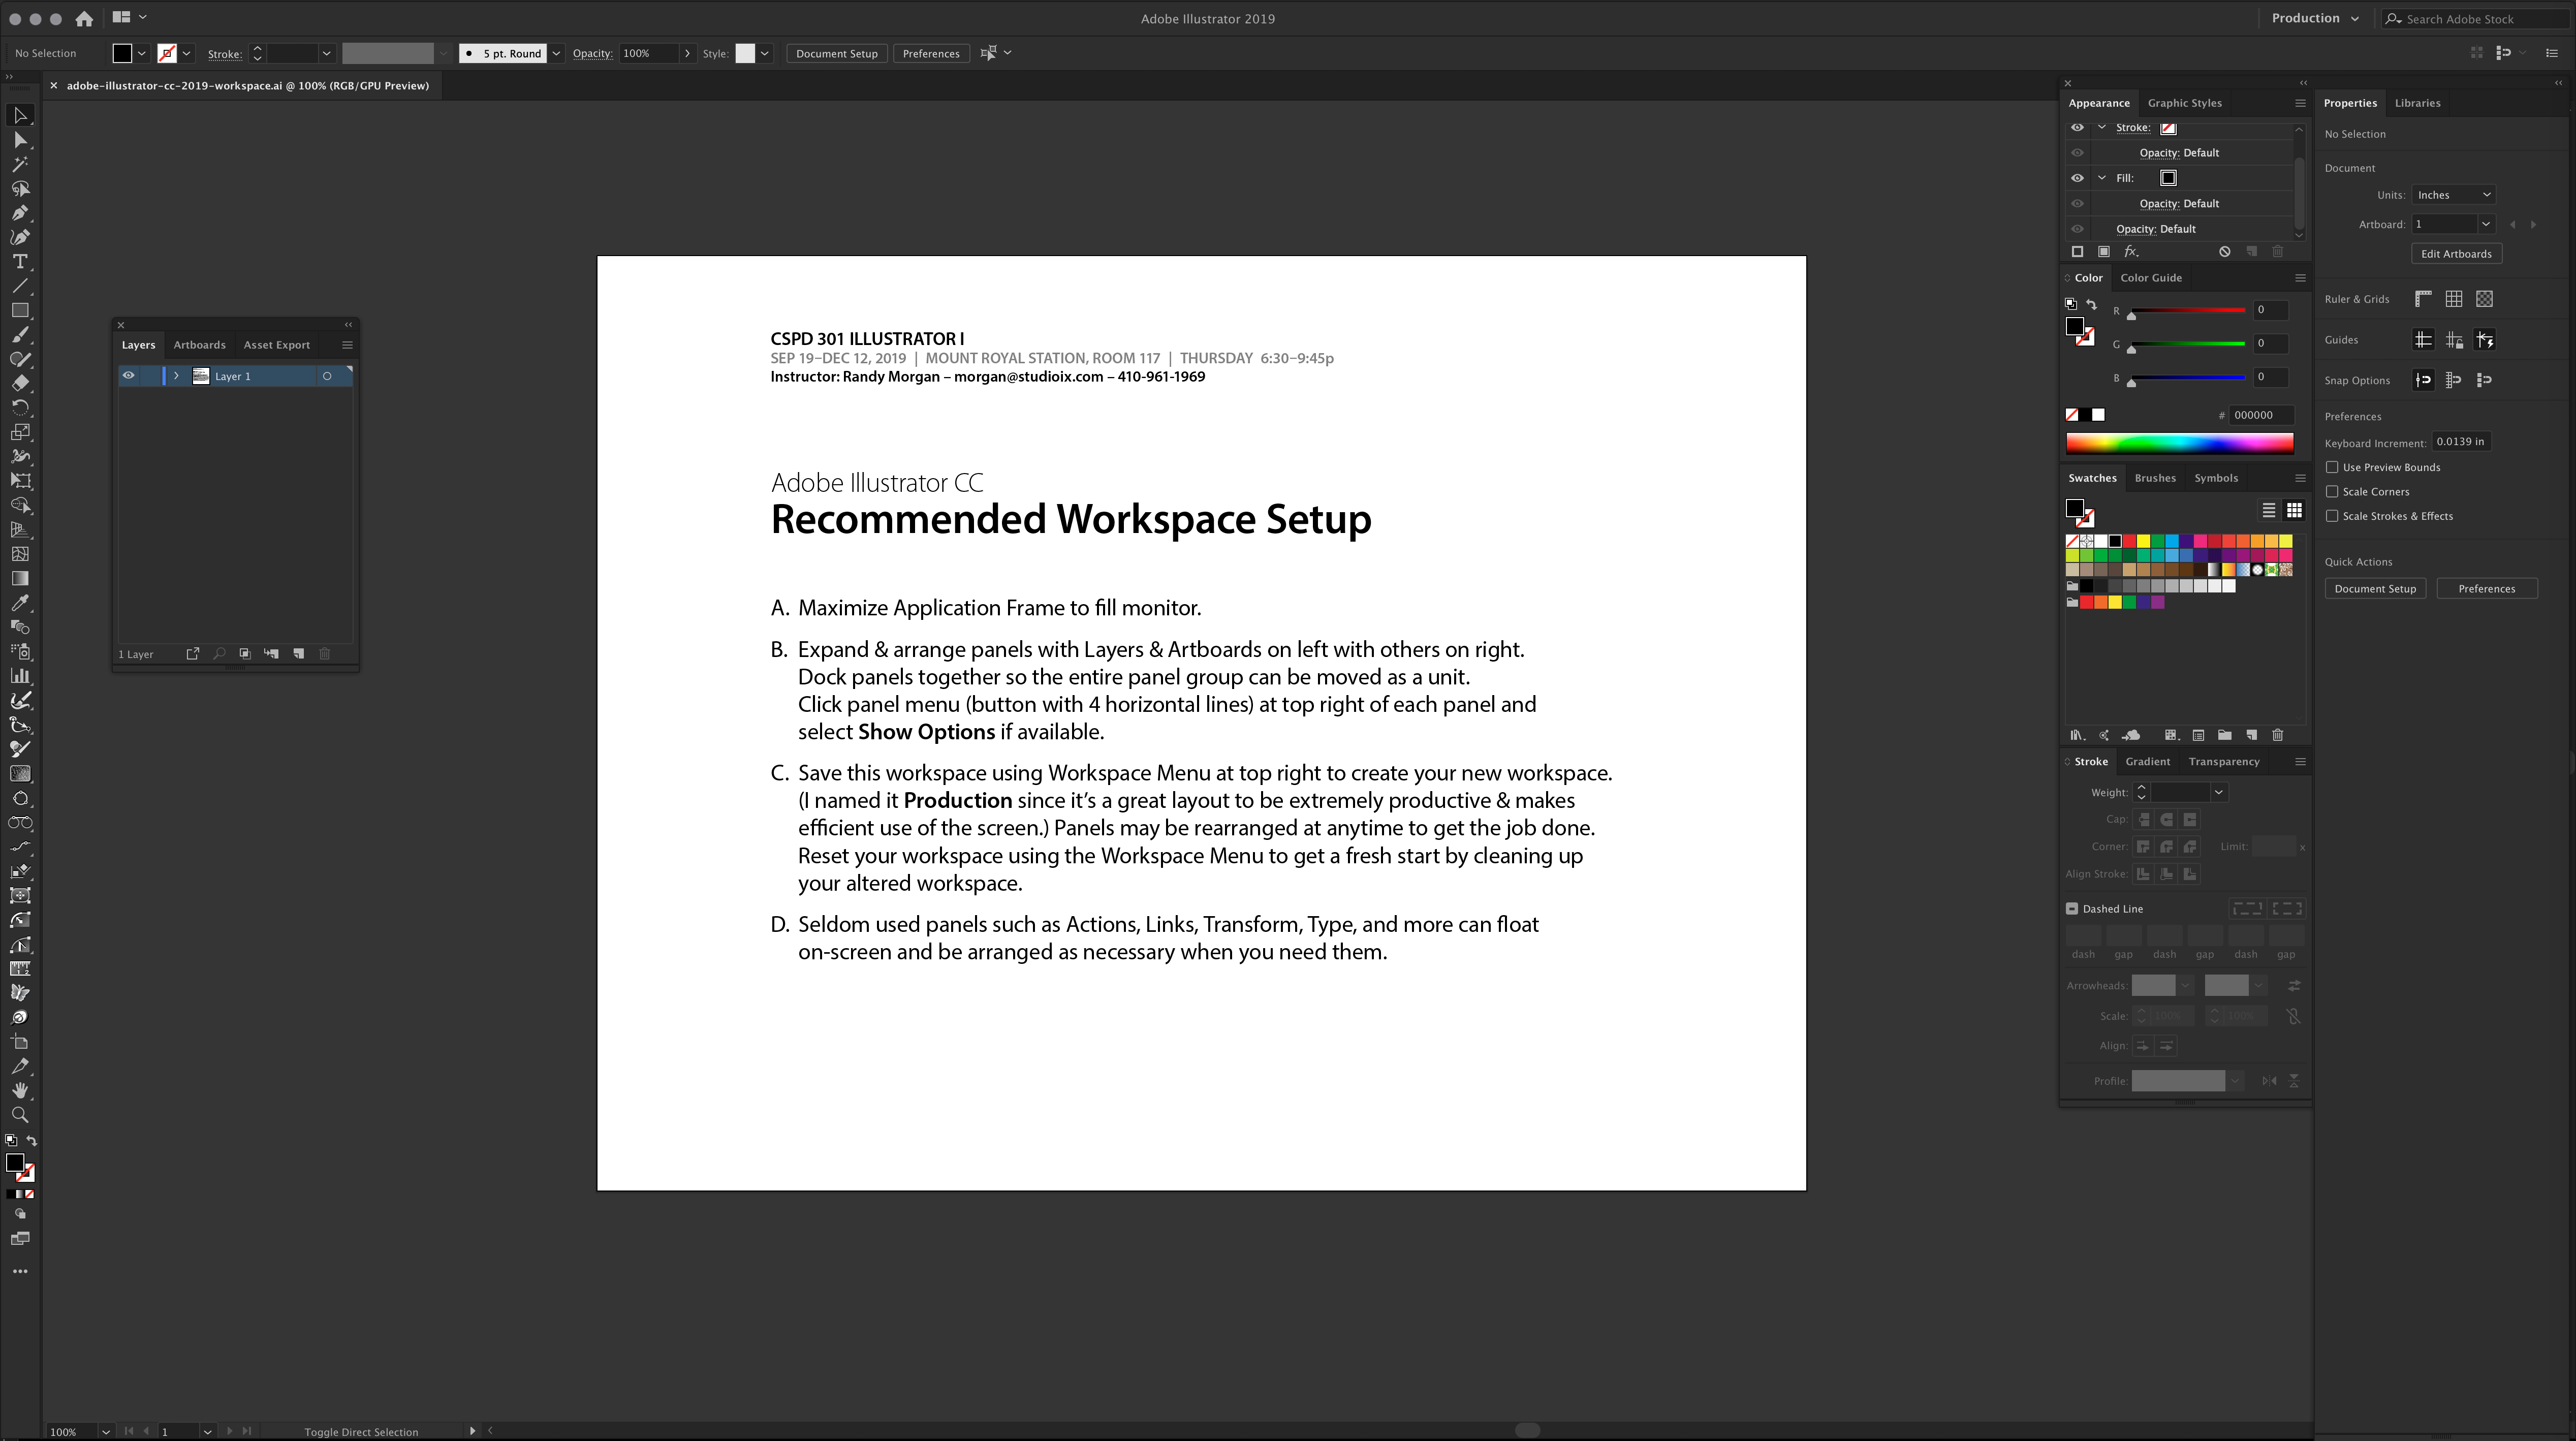Image resolution: width=2576 pixels, height=1441 pixels.
Task: Click Create New Layer icon in Layers panel
Action: [298, 654]
